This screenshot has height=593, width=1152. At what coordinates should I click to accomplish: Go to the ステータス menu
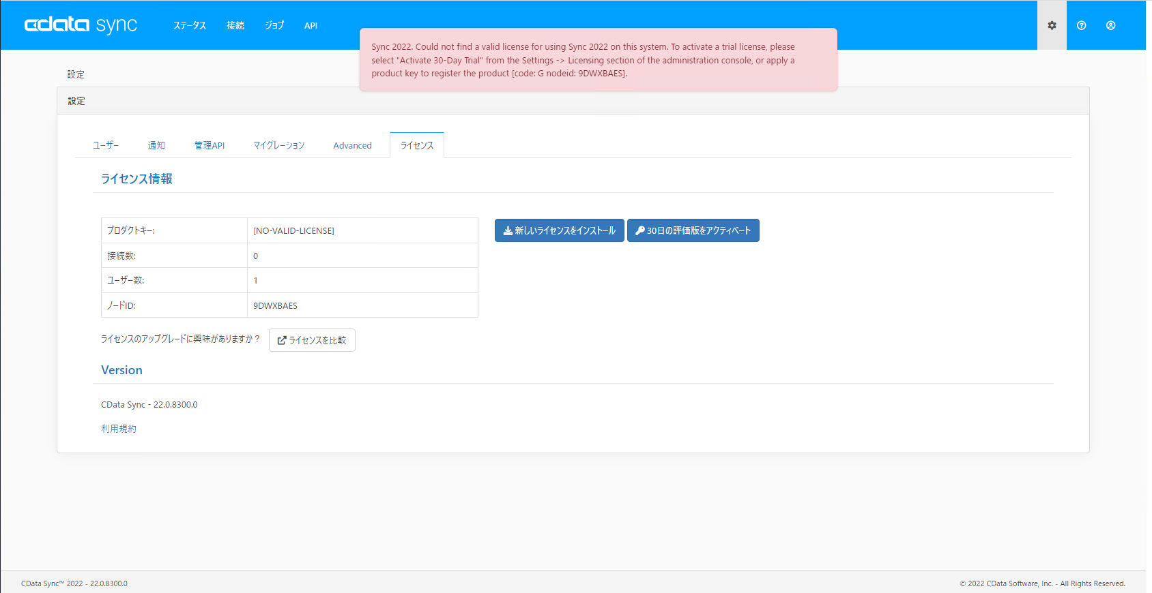pyautogui.click(x=190, y=25)
